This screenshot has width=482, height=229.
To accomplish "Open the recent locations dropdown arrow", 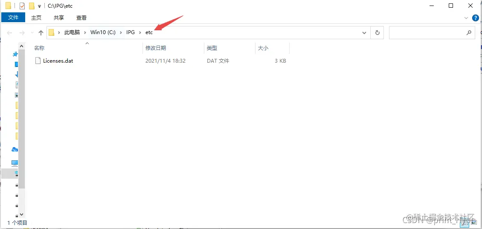I will [x=32, y=33].
